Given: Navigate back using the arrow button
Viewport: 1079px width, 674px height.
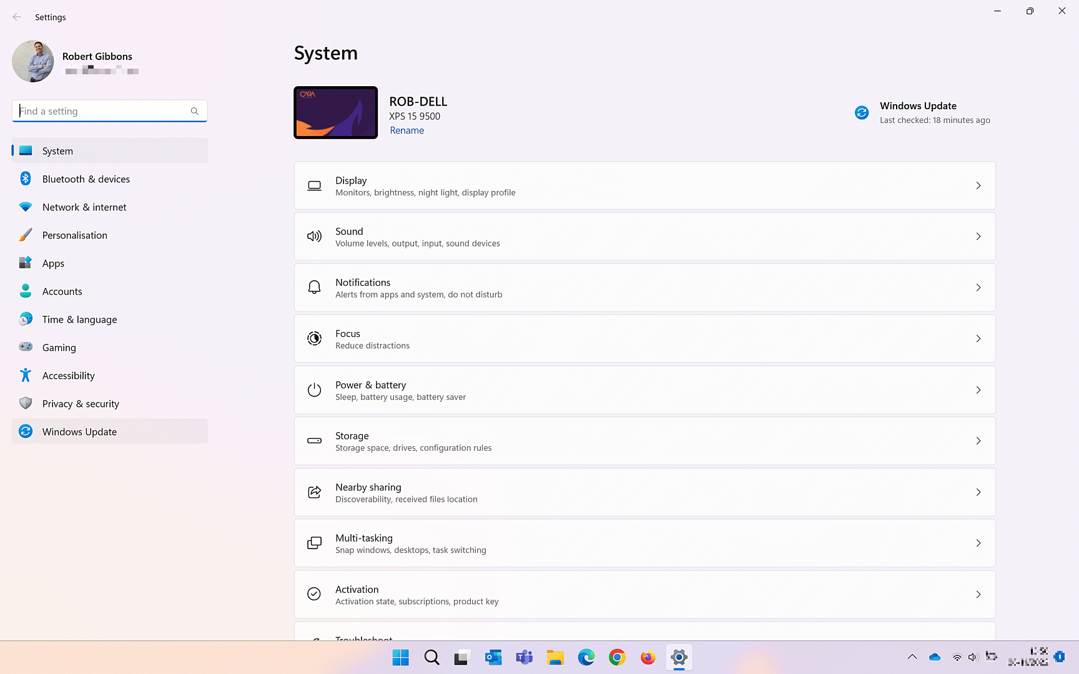Looking at the screenshot, I should point(17,17).
